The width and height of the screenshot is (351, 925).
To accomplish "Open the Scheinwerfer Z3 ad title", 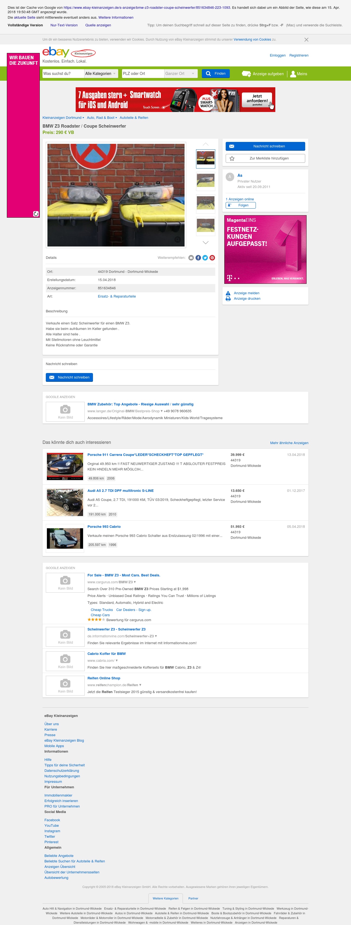I will 117,629.
